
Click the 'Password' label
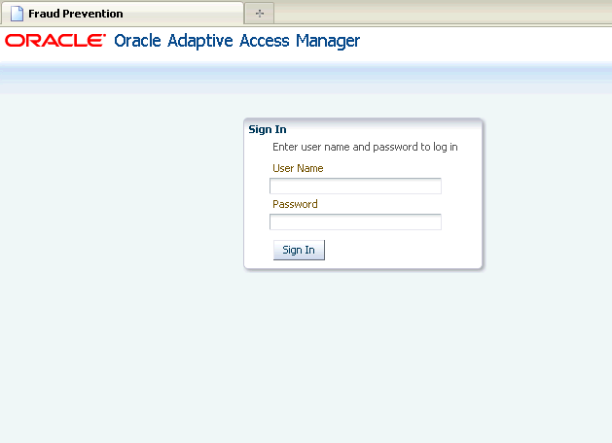[295, 204]
